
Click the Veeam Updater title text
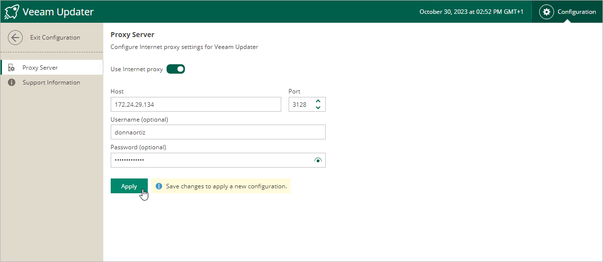click(58, 12)
